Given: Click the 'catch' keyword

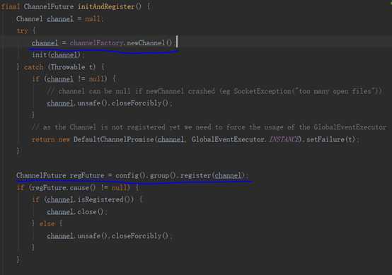Looking at the screenshot, I should 33,67.
